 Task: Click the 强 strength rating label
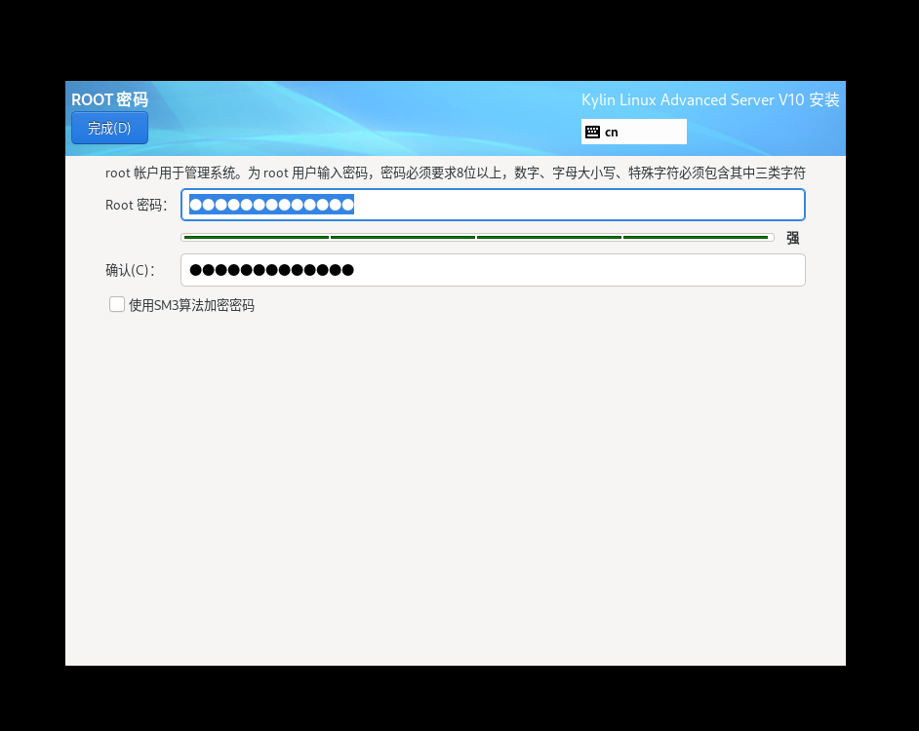pos(793,237)
